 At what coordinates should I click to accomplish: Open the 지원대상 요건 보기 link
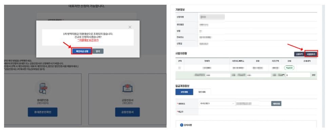(x=88, y=40)
